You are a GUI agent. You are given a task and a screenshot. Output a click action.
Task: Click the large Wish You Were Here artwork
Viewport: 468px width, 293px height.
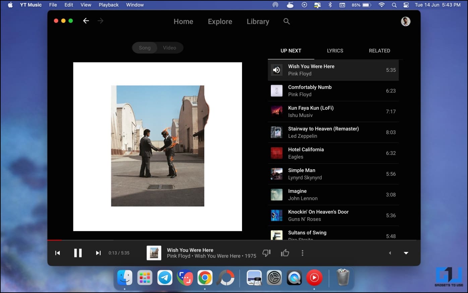click(158, 146)
